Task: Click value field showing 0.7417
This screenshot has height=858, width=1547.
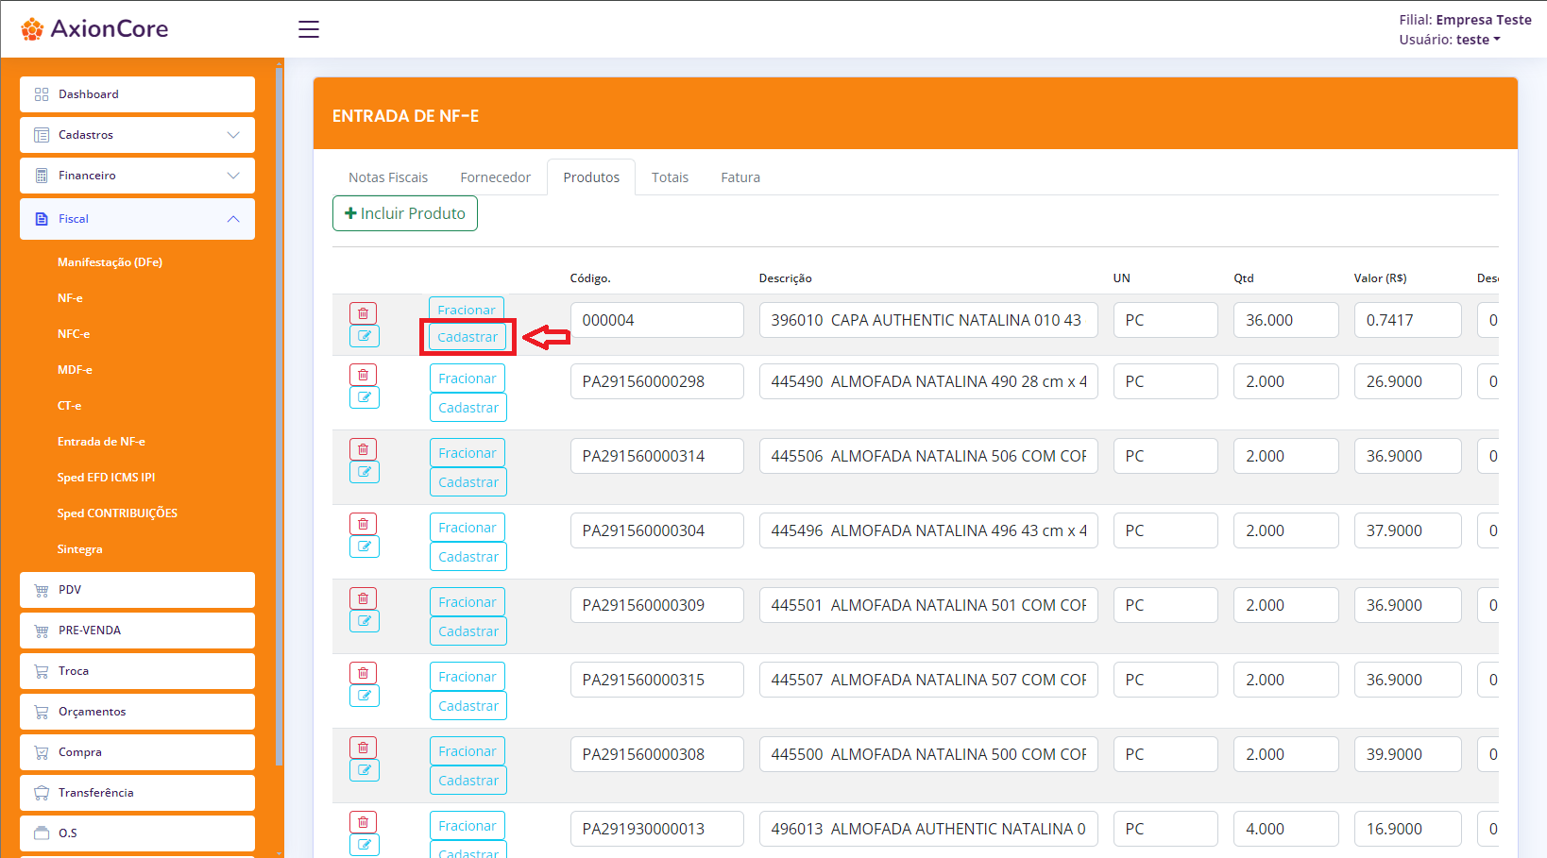Action: [1408, 320]
